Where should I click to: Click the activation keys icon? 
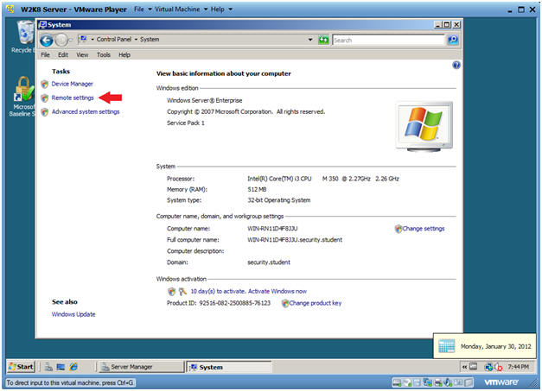tap(182, 292)
